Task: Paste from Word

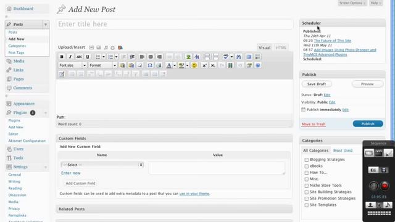Action: click(131, 65)
